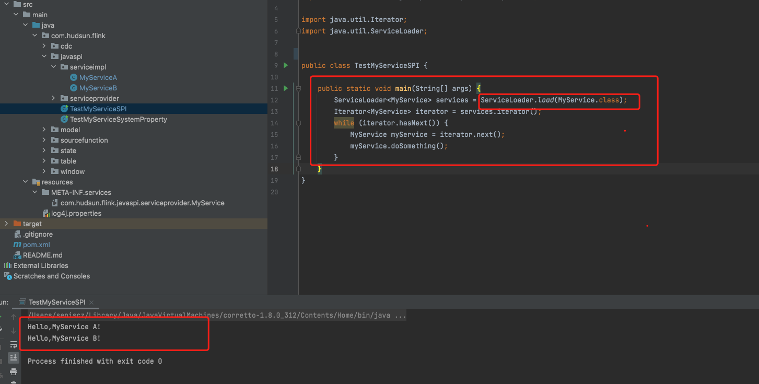Click line number 18 in gutter
This screenshot has height=384, width=759.
click(274, 169)
